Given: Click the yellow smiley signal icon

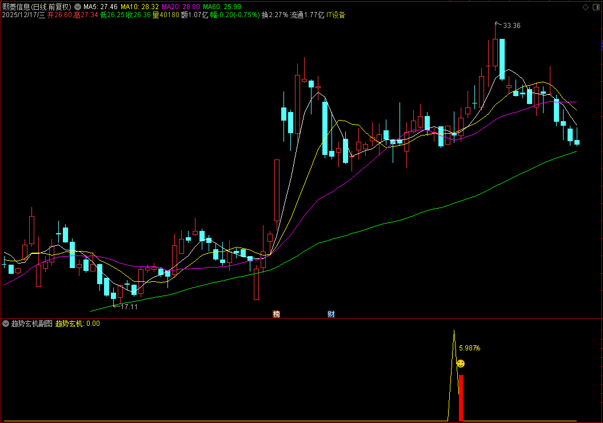Looking at the screenshot, I should click(461, 364).
